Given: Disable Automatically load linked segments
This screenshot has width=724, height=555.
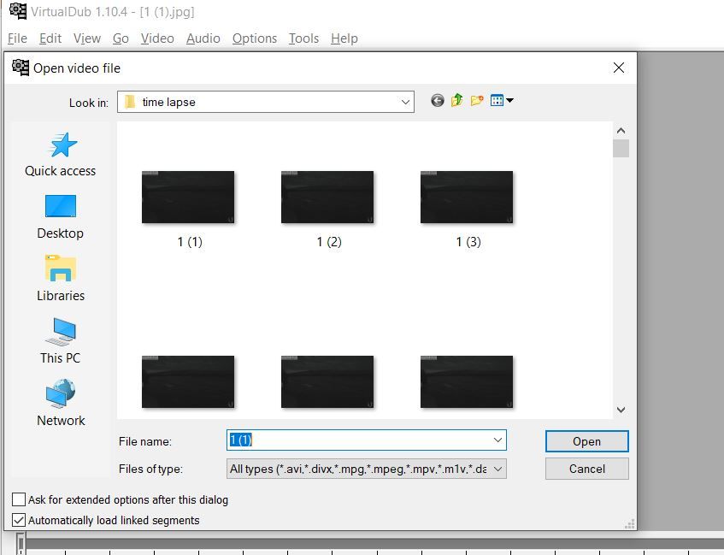Looking at the screenshot, I should tap(19, 520).
